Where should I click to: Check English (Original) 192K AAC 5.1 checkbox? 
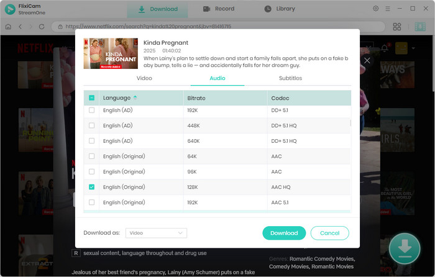pos(91,202)
